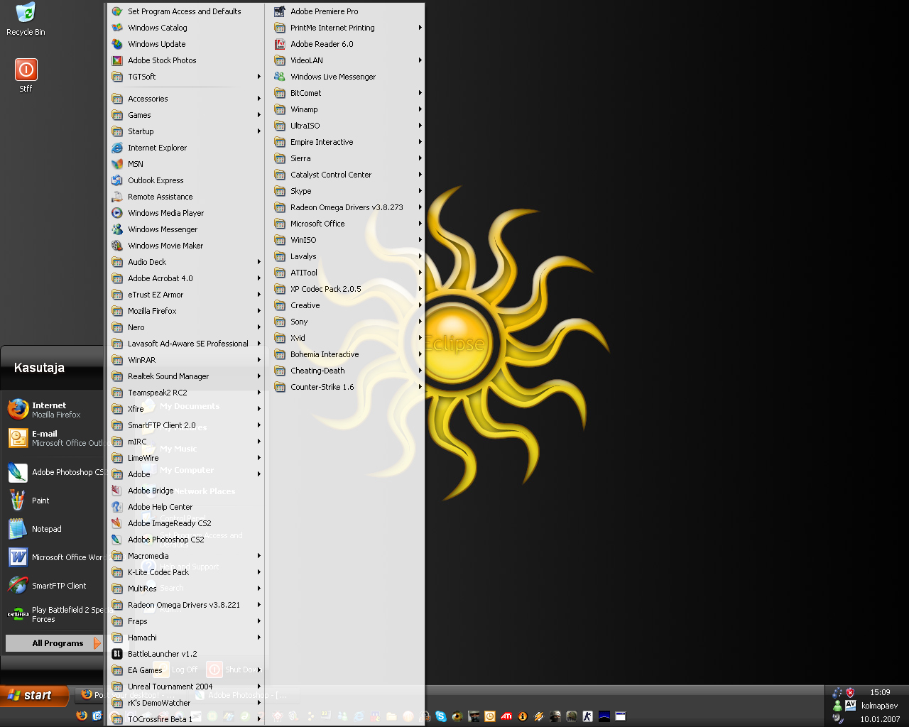This screenshot has width=909, height=727.
Task: Click the red ATI icon in the taskbar
Action: click(x=506, y=716)
